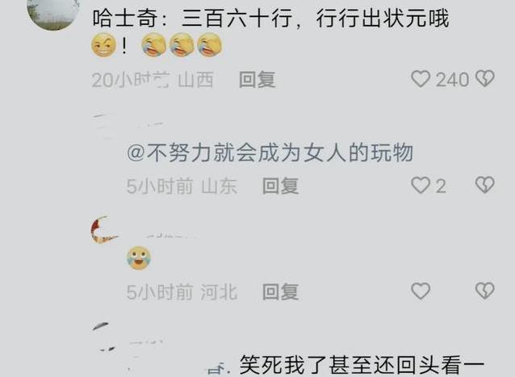Open mention @不努力就会成为女人的玩物

coord(270,153)
